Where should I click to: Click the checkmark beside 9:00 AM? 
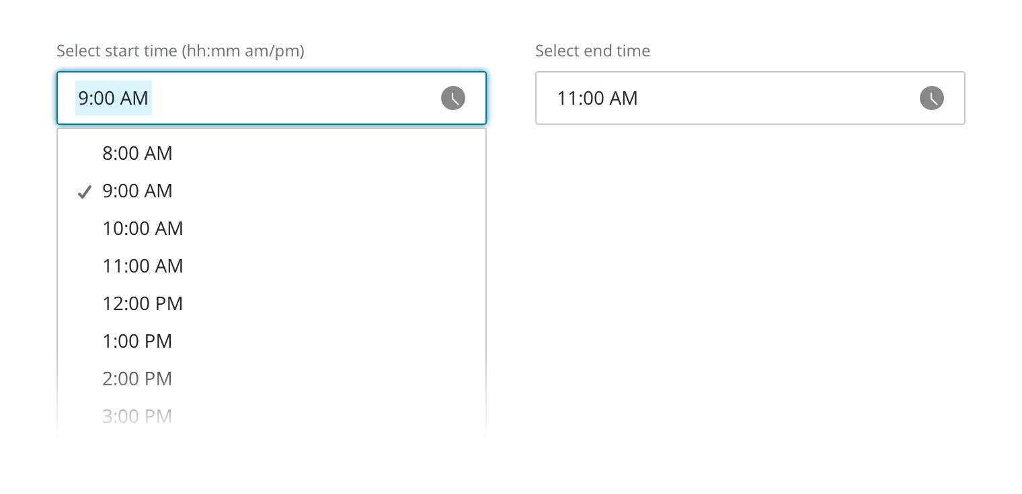[84, 192]
